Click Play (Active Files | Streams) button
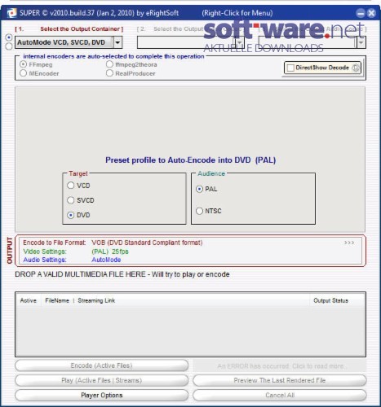Screen dimensions: 381x407 click(x=101, y=380)
